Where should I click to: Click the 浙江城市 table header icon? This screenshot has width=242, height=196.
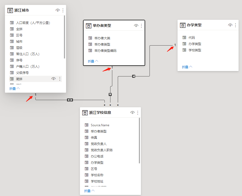click(x=10, y=10)
